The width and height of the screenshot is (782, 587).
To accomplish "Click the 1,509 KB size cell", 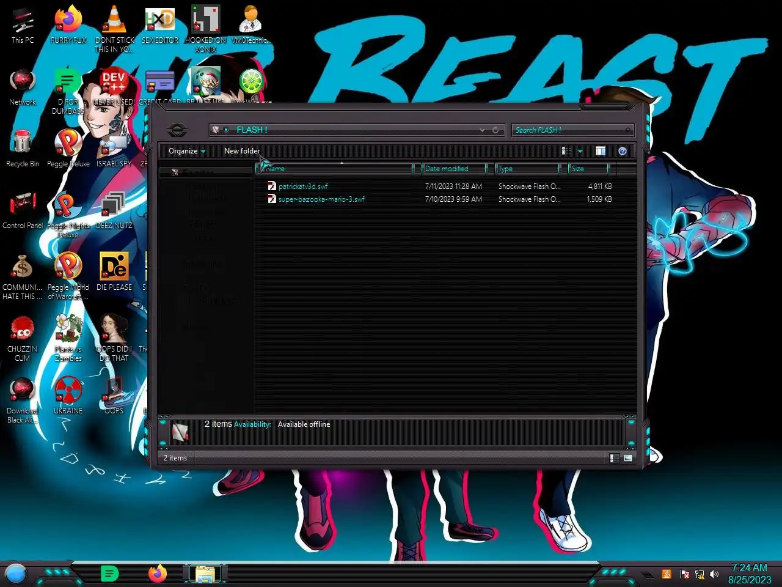I will (x=599, y=199).
